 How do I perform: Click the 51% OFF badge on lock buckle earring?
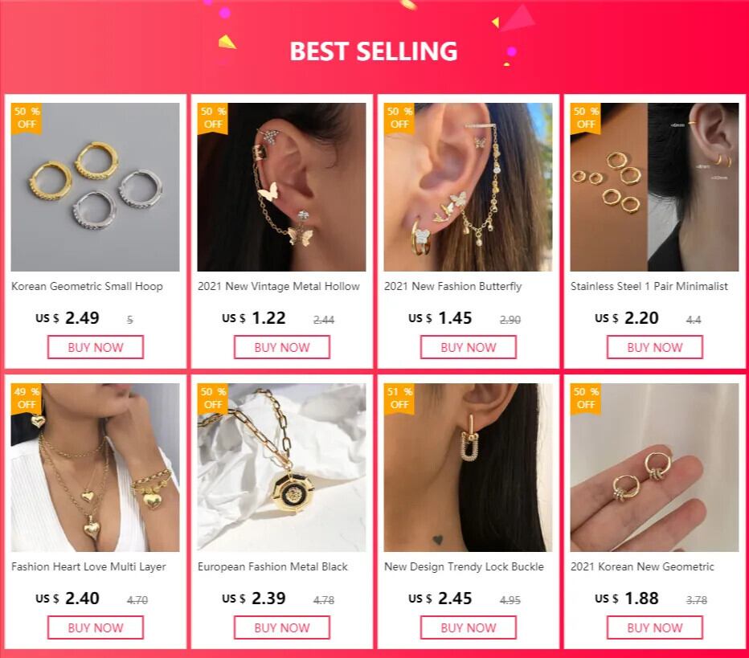pos(399,398)
